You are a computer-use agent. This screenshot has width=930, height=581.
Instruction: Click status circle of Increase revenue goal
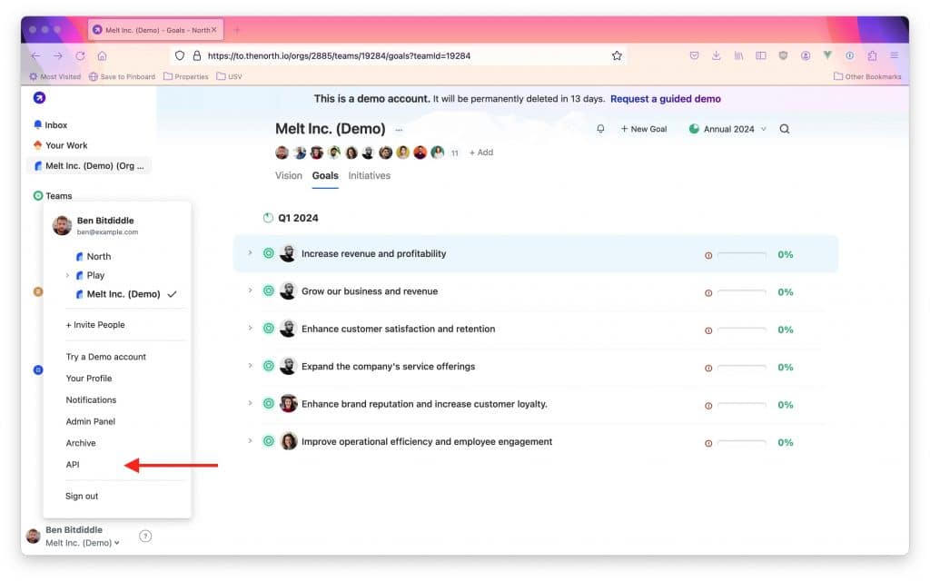[x=269, y=253]
